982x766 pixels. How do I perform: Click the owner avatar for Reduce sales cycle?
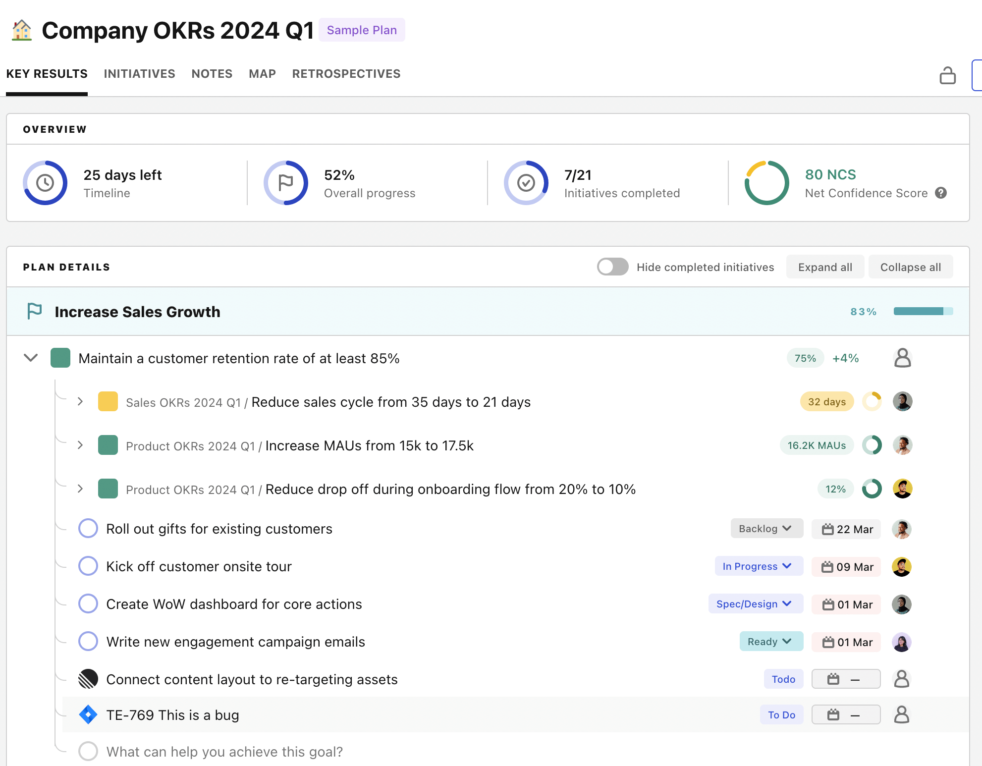(903, 401)
